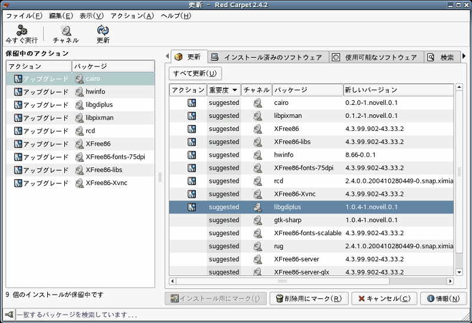Screen dimensions: 472x323
Task: Open the 編集(E) menu
Action: click(x=61, y=16)
